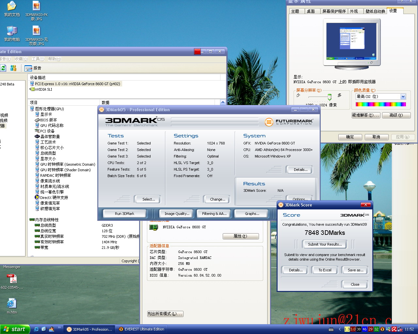Launch Internet Explorer from quick launch
This screenshot has width=418, height=334.
(36, 329)
